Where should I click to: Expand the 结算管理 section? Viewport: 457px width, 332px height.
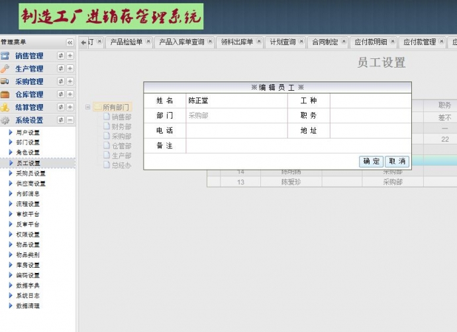(x=70, y=107)
